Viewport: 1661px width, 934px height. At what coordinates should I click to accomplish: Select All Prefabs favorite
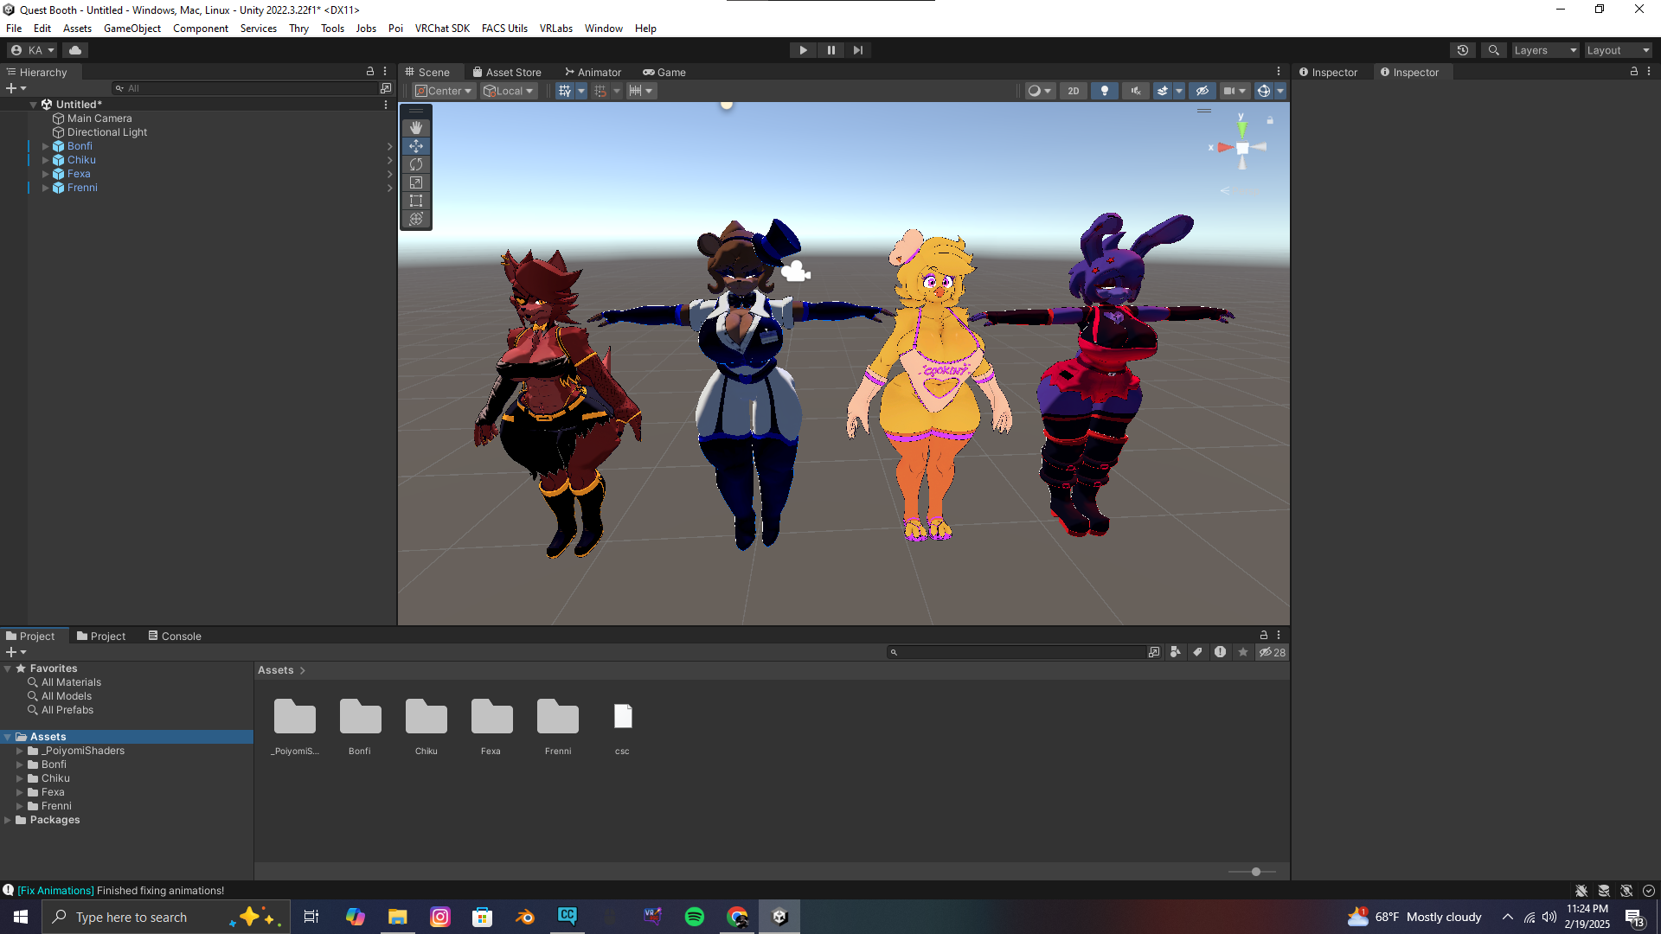tap(67, 710)
